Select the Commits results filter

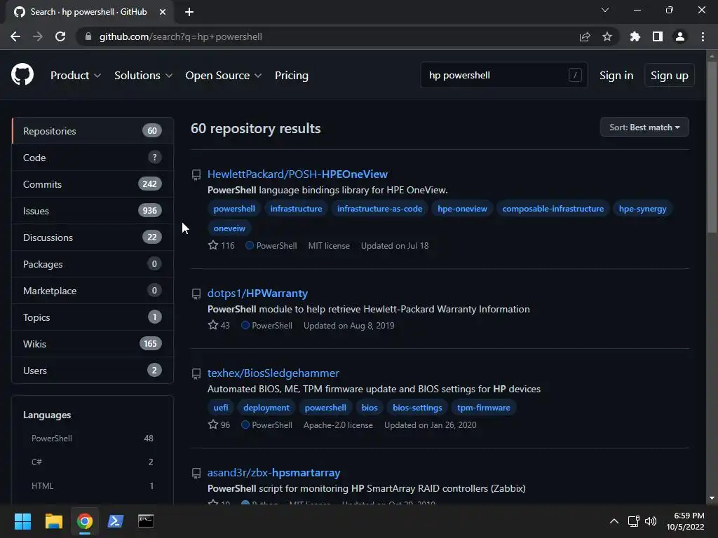[x=93, y=184]
